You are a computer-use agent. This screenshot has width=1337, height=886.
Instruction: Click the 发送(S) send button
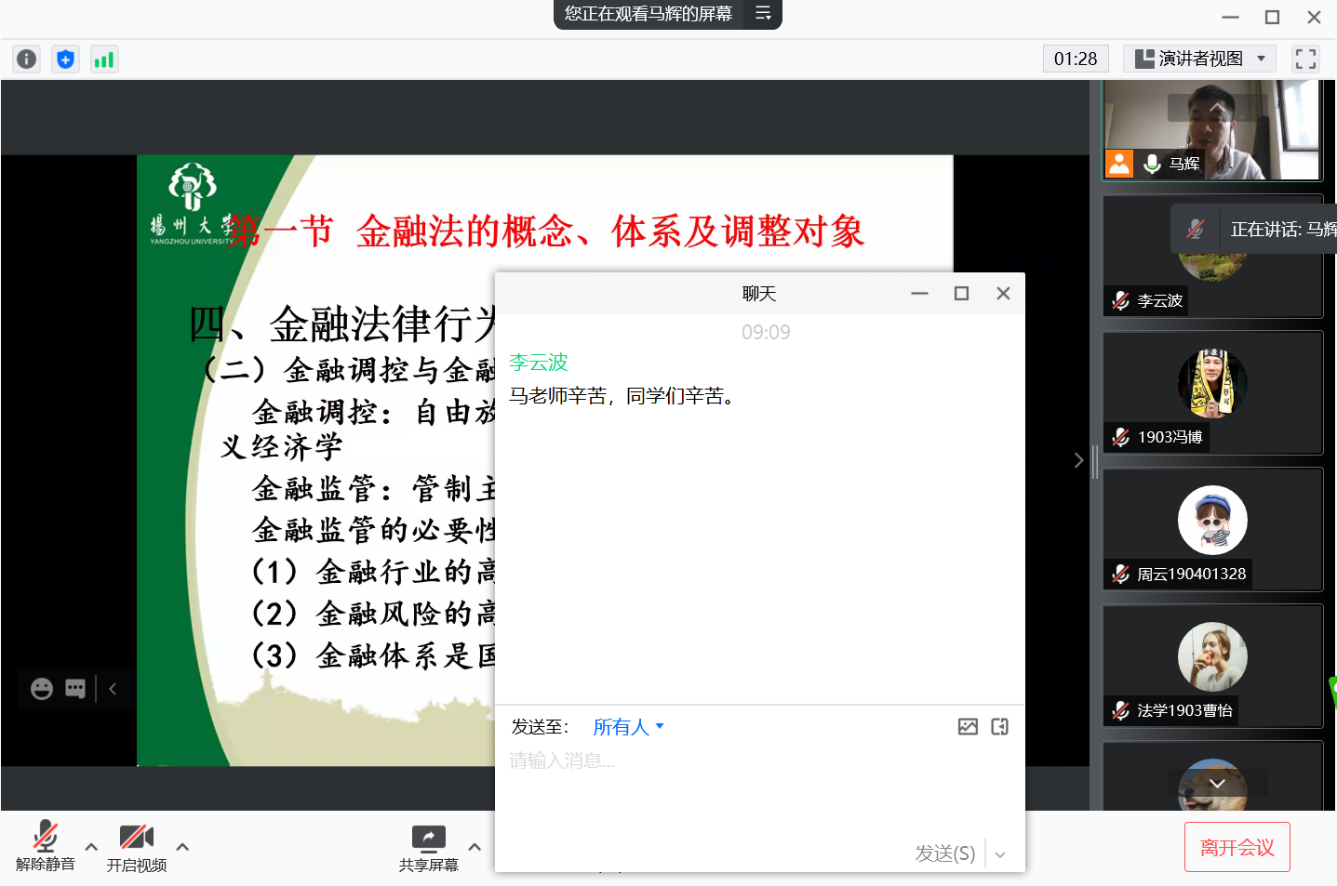point(944,853)
